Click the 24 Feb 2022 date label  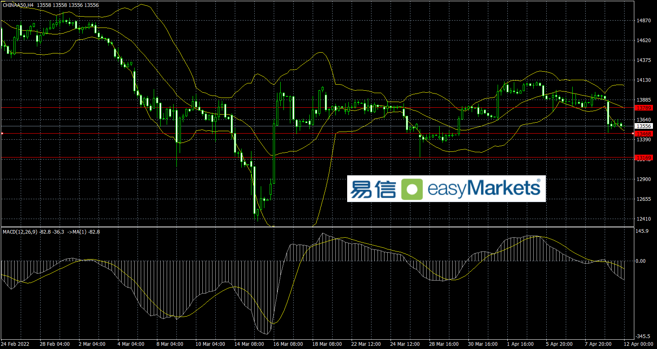pos(15,344)
